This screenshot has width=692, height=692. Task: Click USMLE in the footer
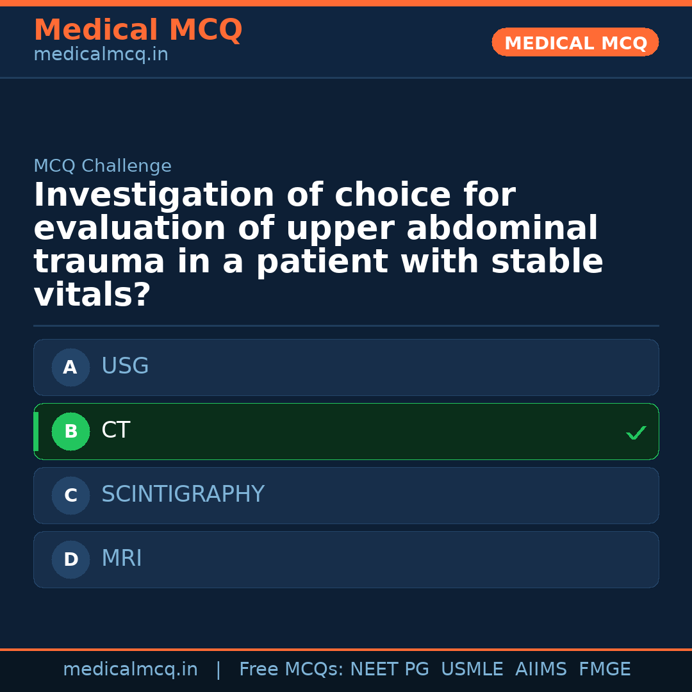(x=472, y=670)
